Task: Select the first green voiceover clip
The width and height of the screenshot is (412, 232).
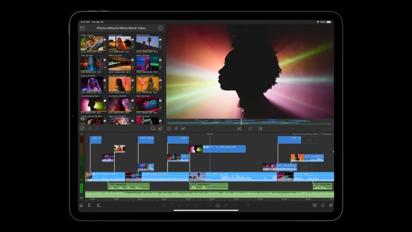Action: [129, 186]
